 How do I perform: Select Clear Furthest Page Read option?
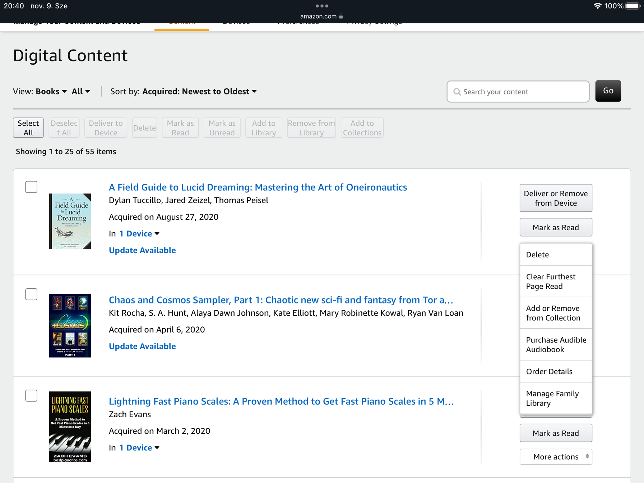[x=551, y=282]
